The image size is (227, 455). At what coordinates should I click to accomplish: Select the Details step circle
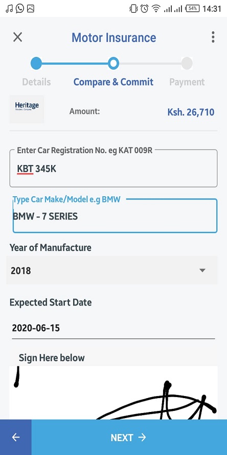(36, 63)
